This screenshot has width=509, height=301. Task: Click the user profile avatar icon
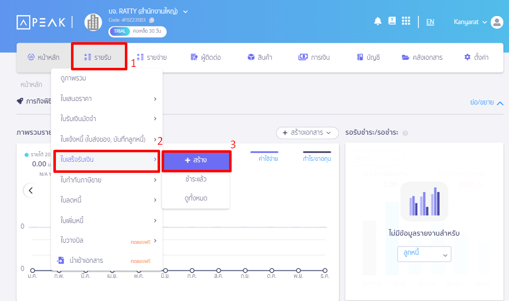click(x=497, y=22)
